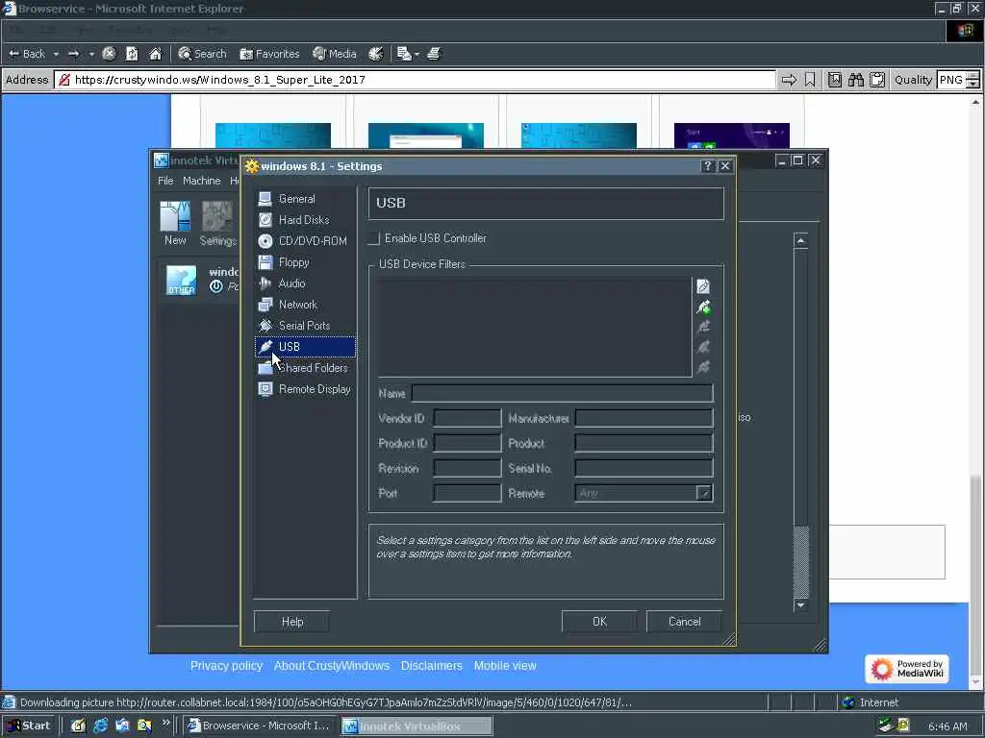Click the Stop loading icon
The height and width of the screenshot is (738, 985).
[110, 54]
